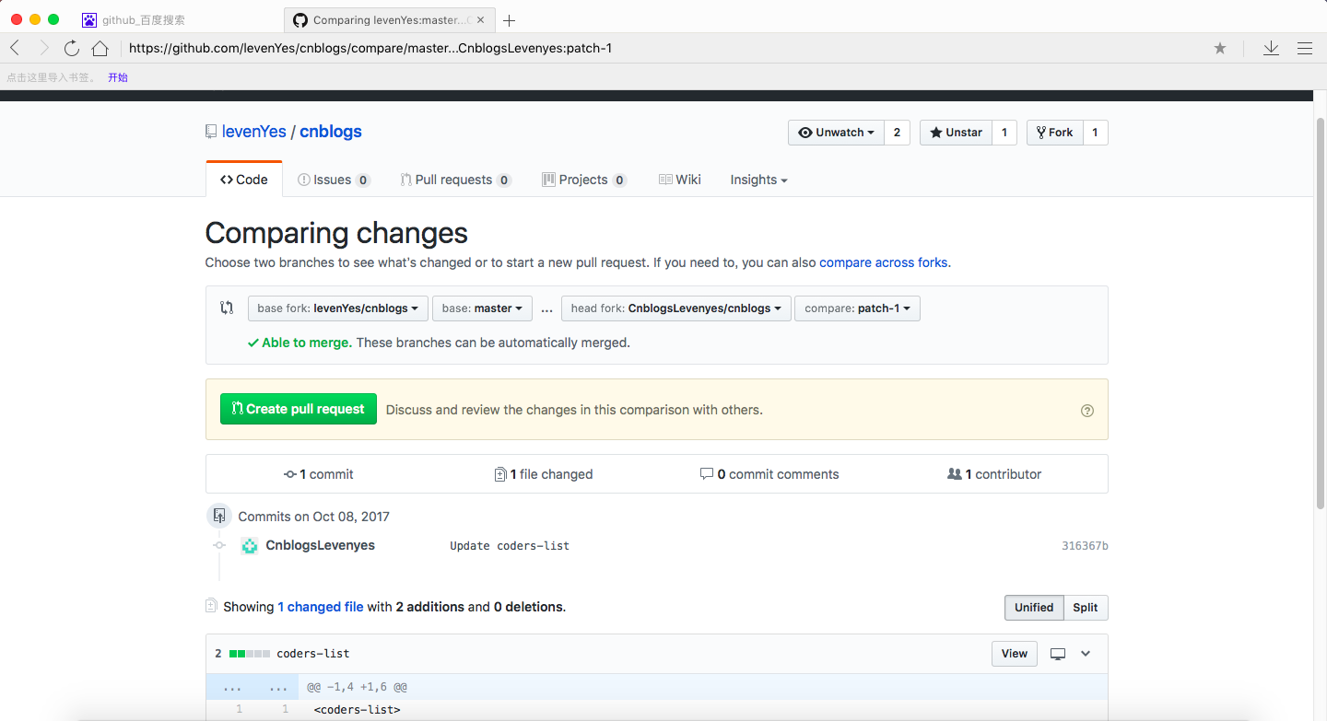
Task: Click the Commits on Oct 08, 2017 text
Action: (313, 517)
